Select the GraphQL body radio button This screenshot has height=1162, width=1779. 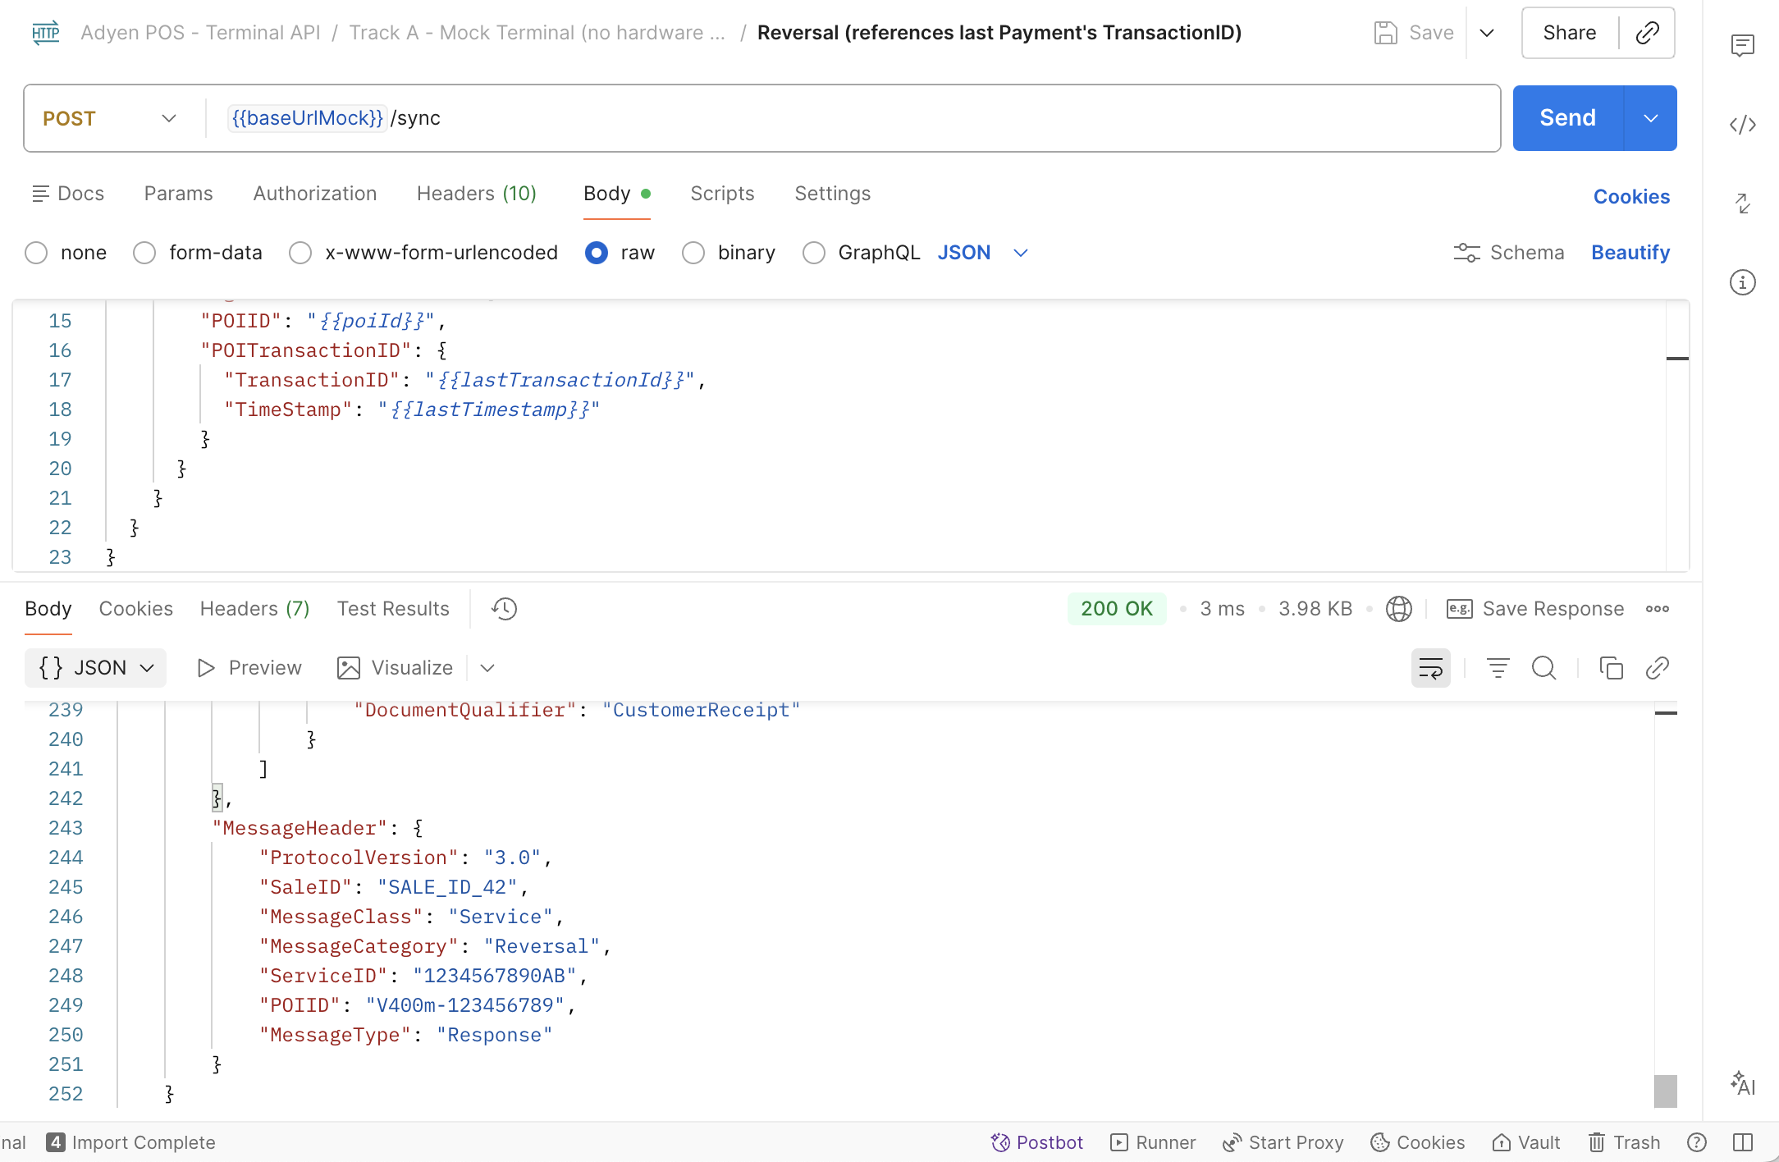point(814,253)
